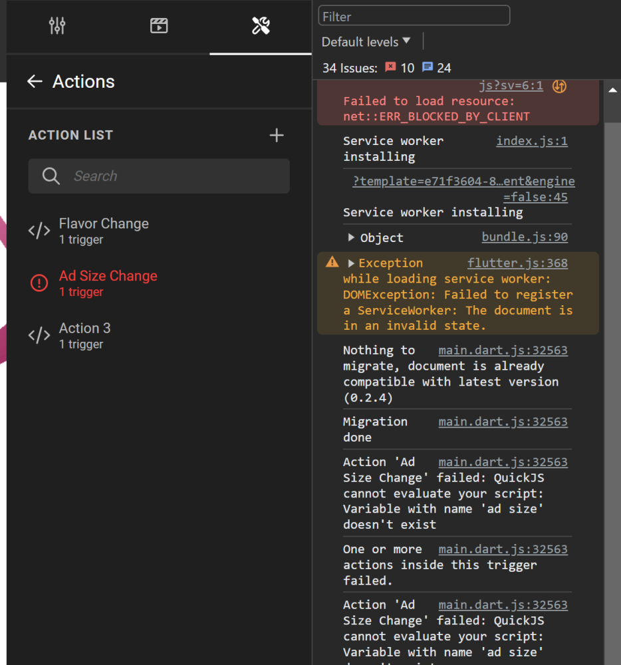The height and width of the screenshot is (665, 621).
Task: Open main.dart.js:32563 link beside Nothing to migrate
Action: coord(503,350)
